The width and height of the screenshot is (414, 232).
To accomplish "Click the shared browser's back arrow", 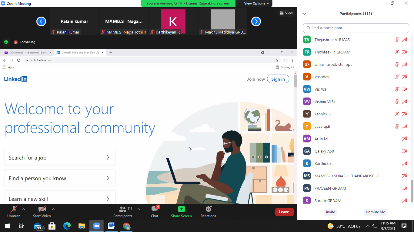I will tap(5, 60).
